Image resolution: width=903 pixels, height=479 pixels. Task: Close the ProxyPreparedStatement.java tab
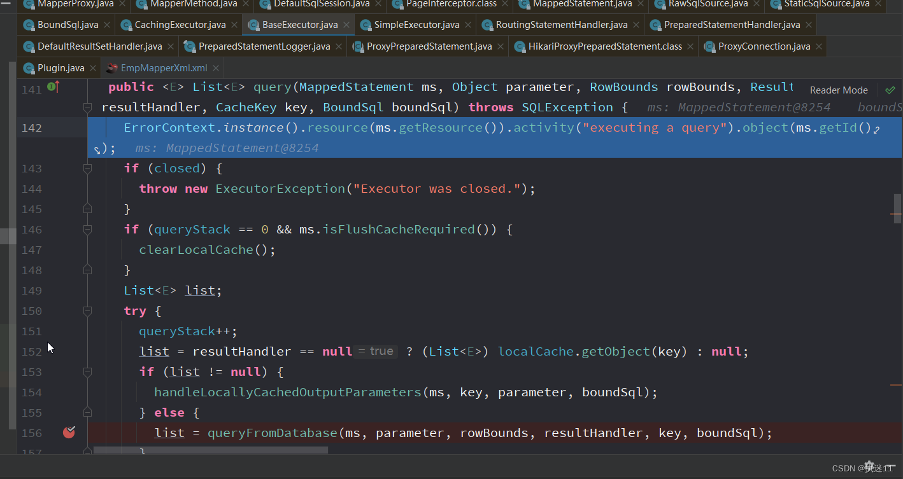[x=502, y=46]
